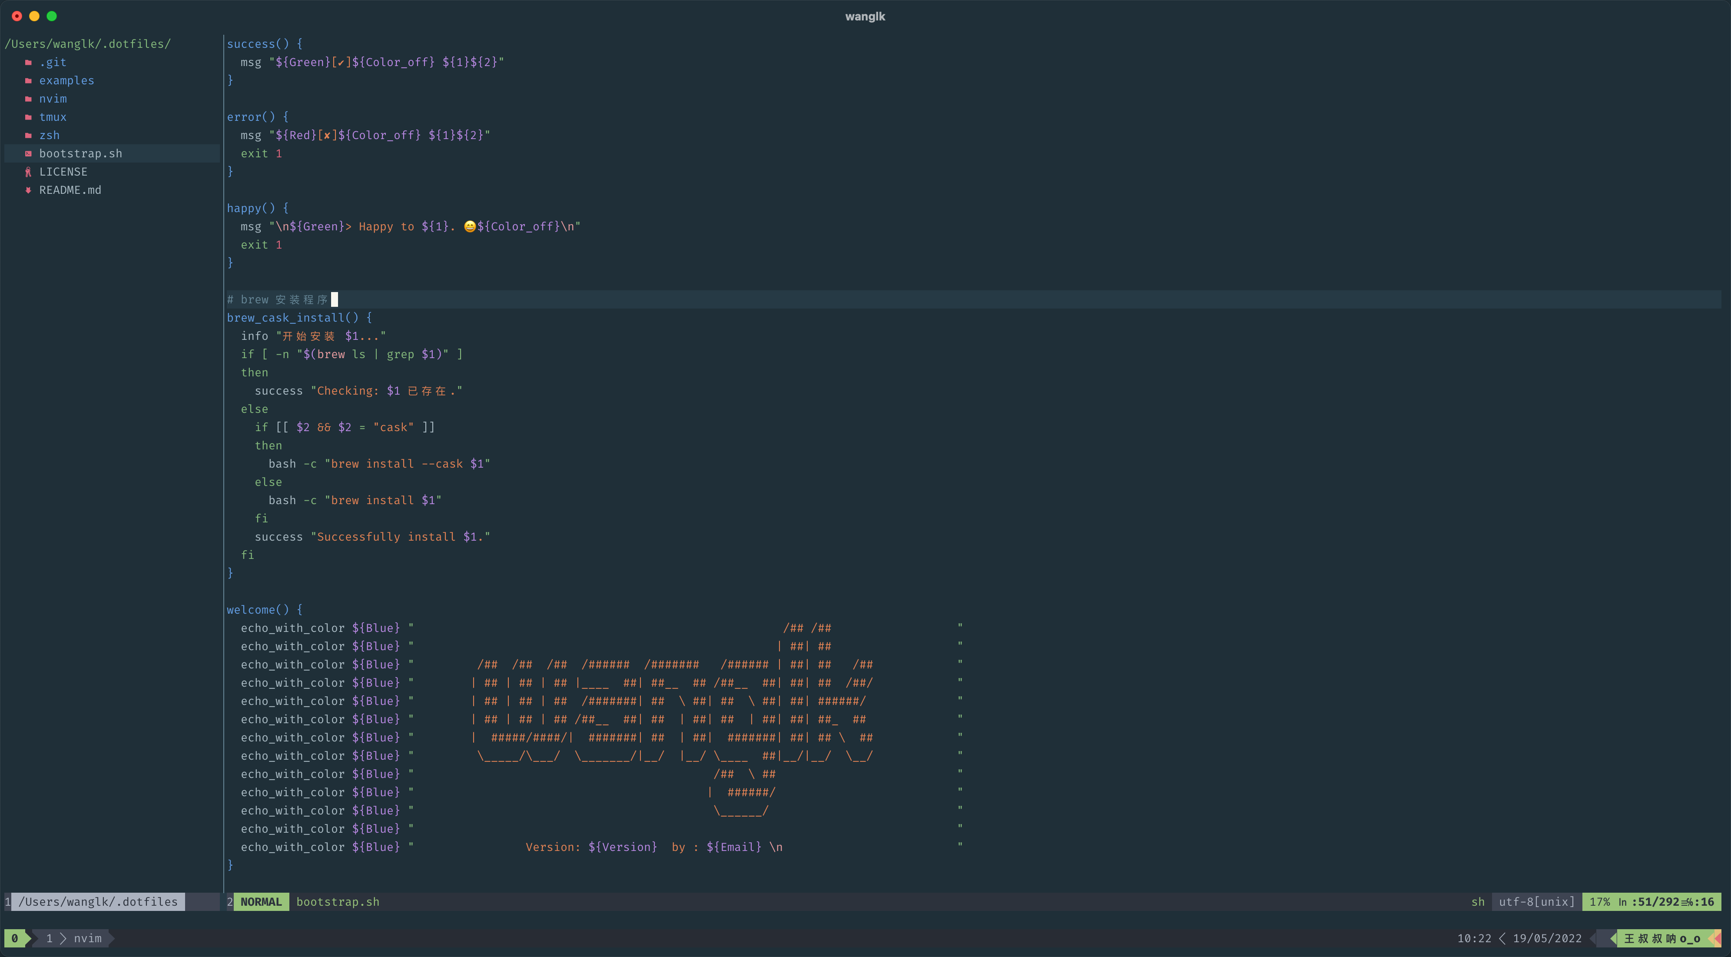Screen dimensions: 1731x957
Task: Click the 17% file position indicator
Action: click(1599, 902)
